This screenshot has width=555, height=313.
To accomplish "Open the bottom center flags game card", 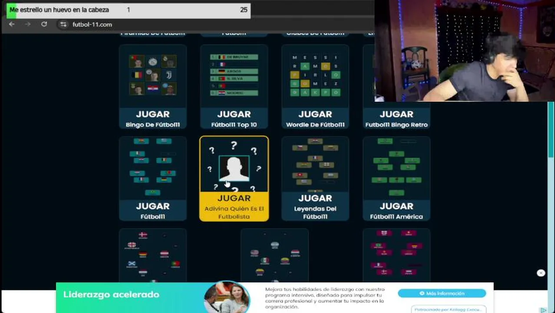I will (274, 256).
